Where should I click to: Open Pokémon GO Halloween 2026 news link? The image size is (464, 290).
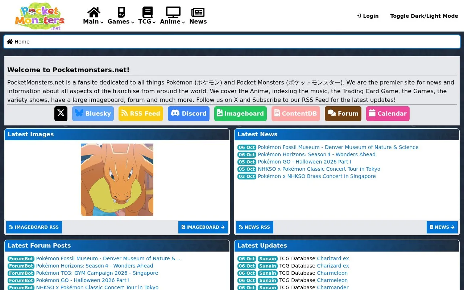point(304,162)
